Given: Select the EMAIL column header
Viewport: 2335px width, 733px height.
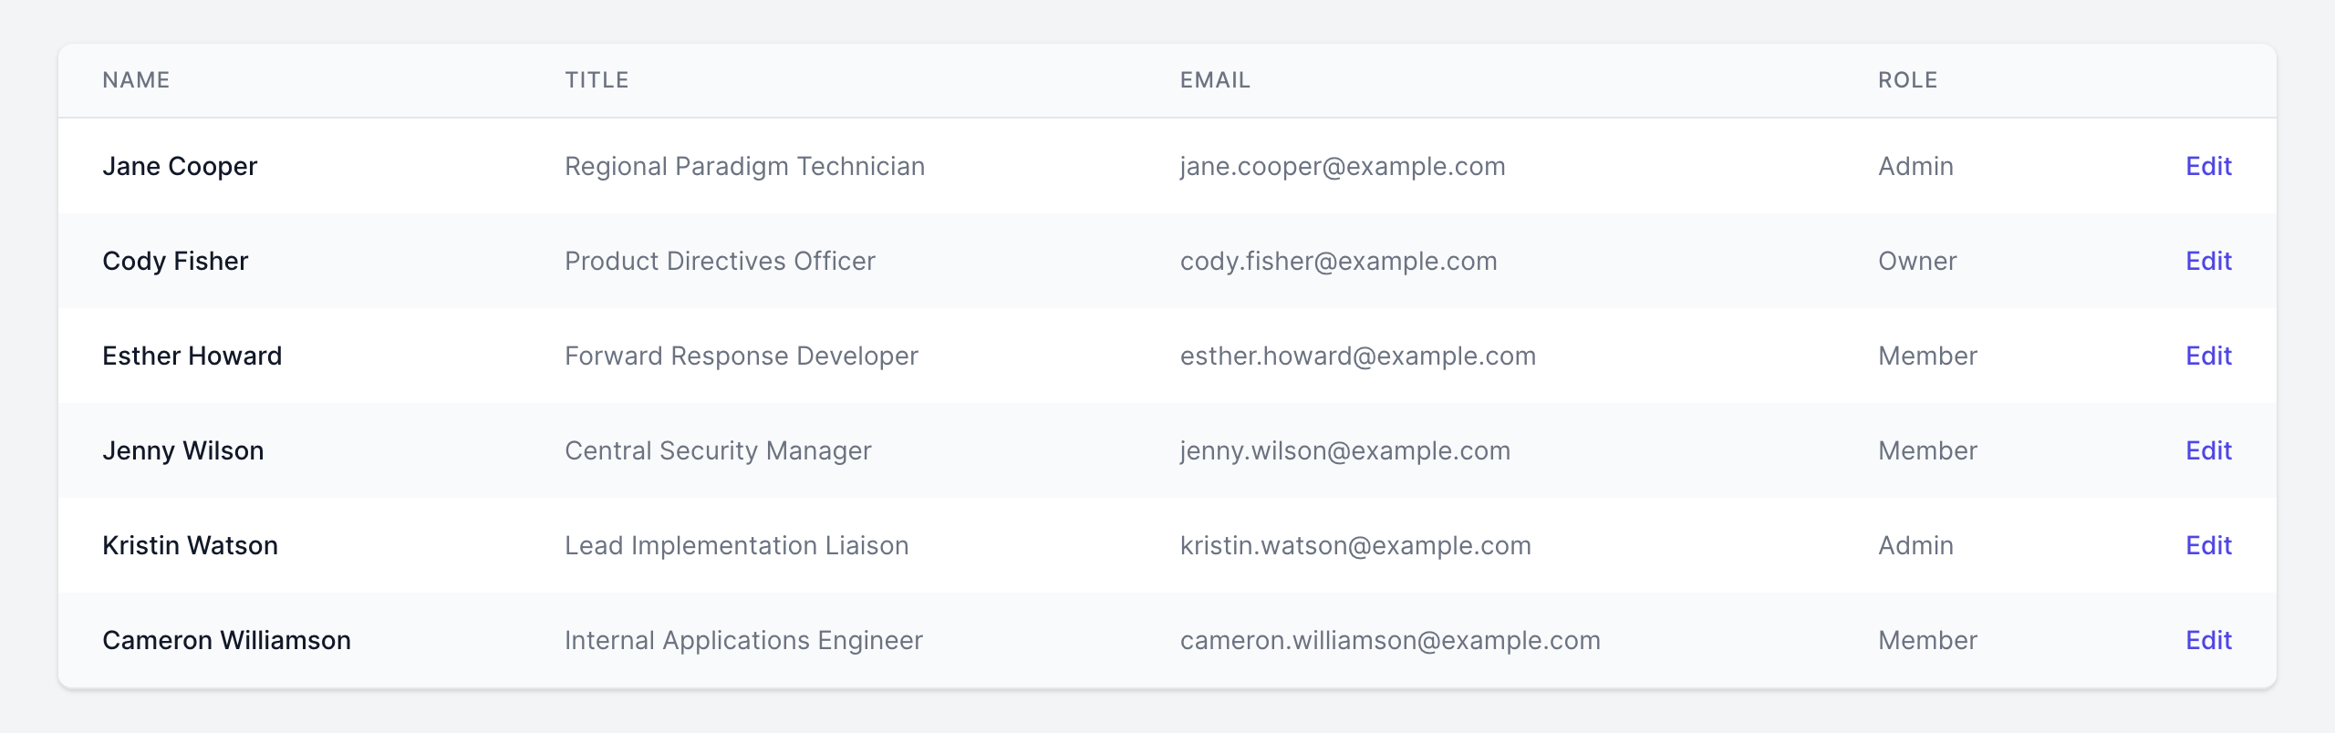Looking at the screenshot, I should (x=1215, y=80).
